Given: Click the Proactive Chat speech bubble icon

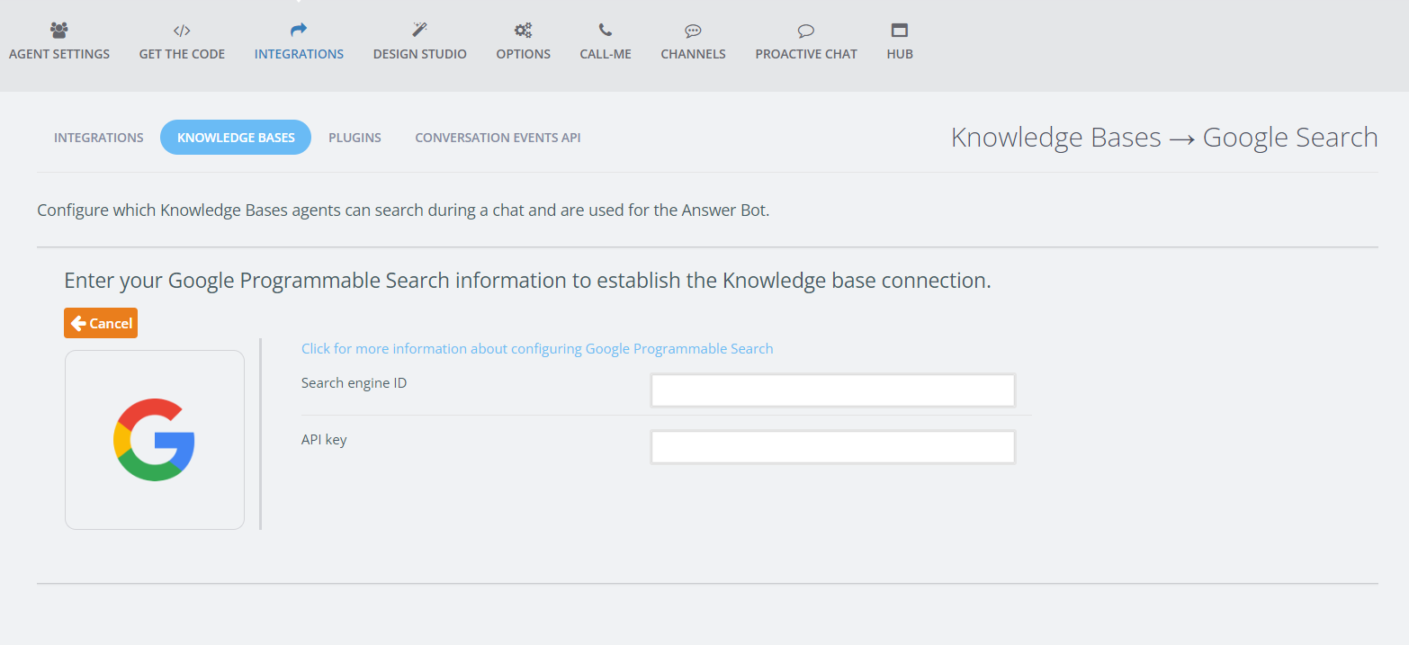Looking at the screenshot, I should pyautogui.click(x=806, y=30).
